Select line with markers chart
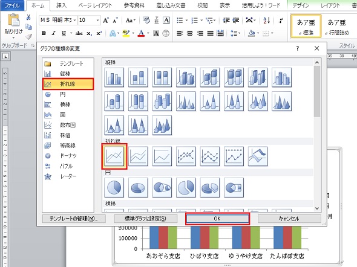 coord(186,156)
